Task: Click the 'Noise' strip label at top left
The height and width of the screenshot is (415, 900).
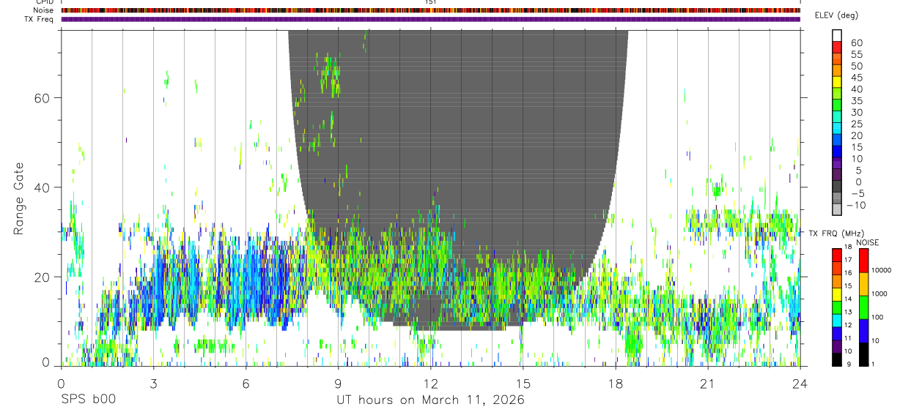Action: click(45, 10)
